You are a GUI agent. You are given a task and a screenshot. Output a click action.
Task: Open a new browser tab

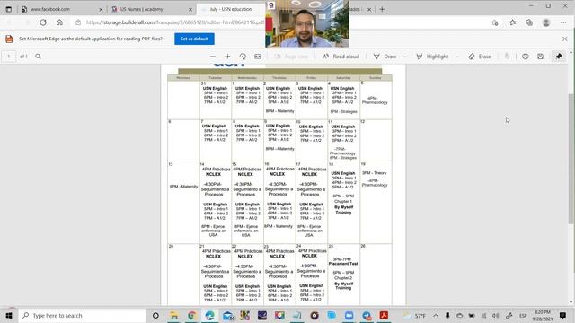point(382,9)
